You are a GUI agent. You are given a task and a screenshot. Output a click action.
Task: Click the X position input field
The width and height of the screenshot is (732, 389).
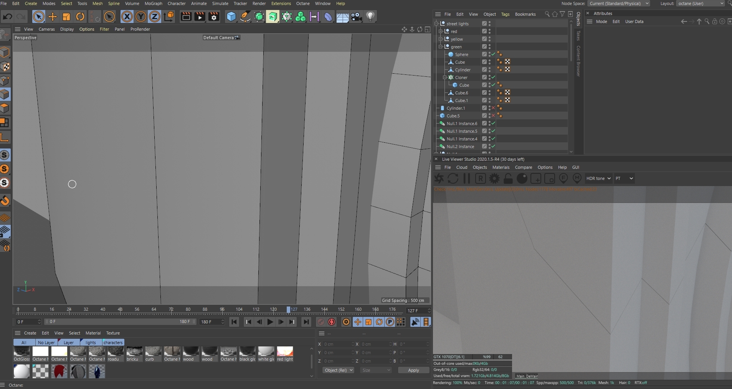tap(338, 344)
